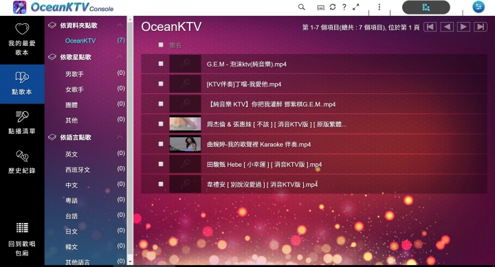The height and width of the screenshot is (267, 495).
Task: Click the dark pill button in header
Action: point(426,8)
